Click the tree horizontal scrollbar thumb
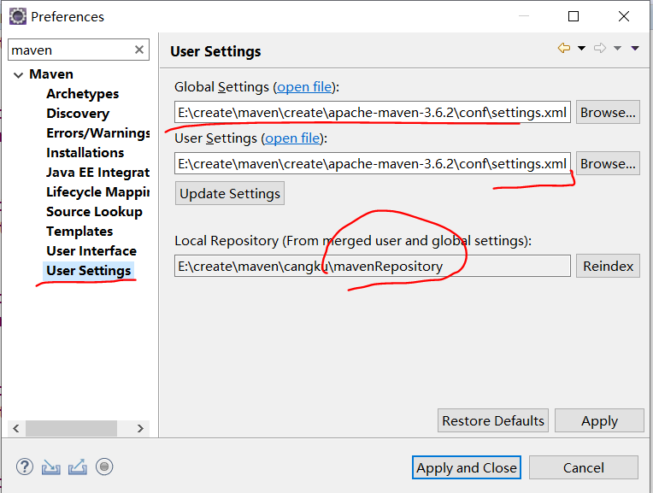The height and width of the screenshot is (493, 653). (x=71, y=428)
